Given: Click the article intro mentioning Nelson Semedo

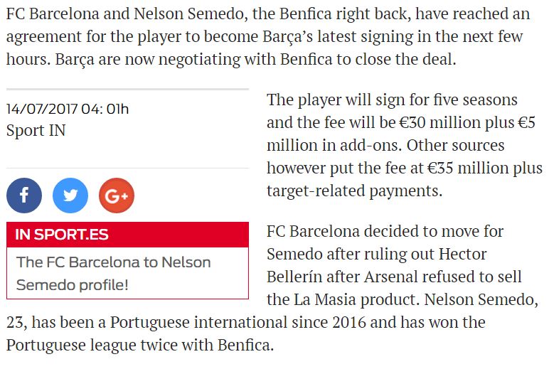Looking at the screenshot, I should [x=268, y=36].
